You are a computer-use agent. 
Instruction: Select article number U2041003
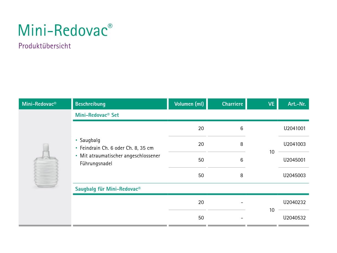click(x=294, y=144)
